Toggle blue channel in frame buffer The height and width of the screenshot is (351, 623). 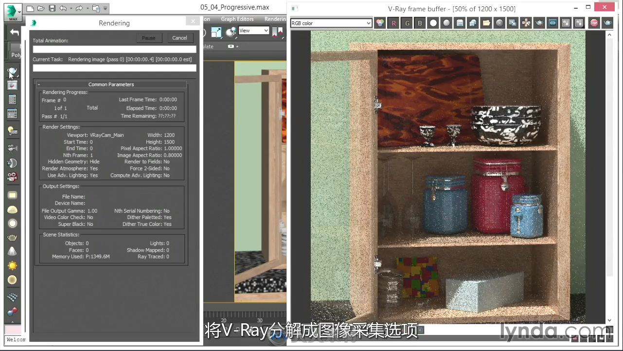click(420, 23)
